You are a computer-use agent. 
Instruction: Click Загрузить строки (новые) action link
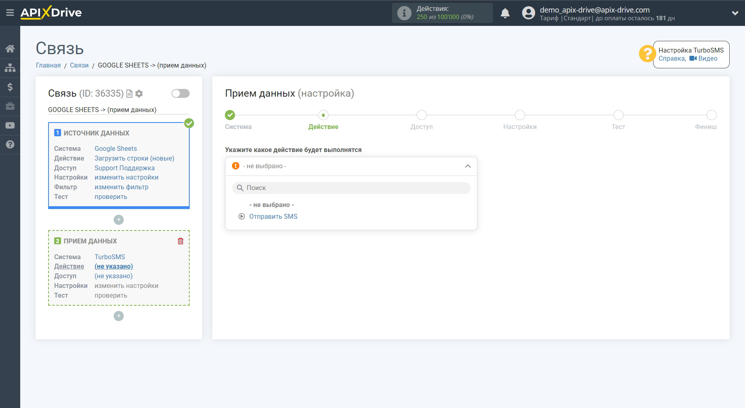tap(134, 159)
